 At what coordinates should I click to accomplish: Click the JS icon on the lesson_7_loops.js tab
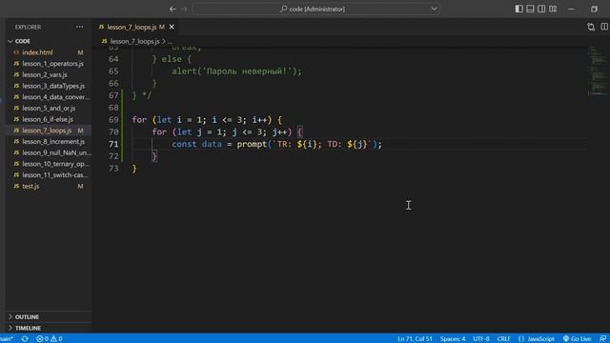101,27
